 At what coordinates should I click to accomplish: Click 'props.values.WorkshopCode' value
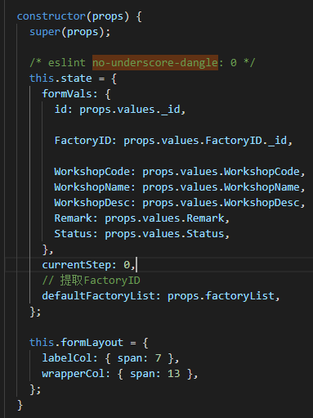[221, 172]
